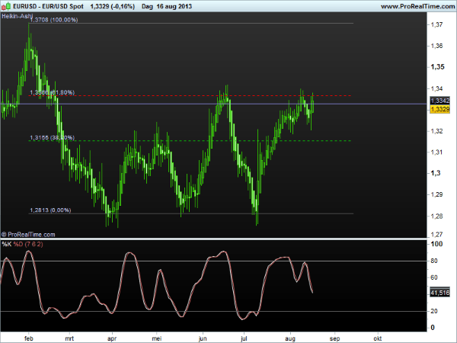Screen dimensions: 457x343
Task: Click the Heikin-Ashi chart style label
Action: pyautogui.click(x=17, y=16)
